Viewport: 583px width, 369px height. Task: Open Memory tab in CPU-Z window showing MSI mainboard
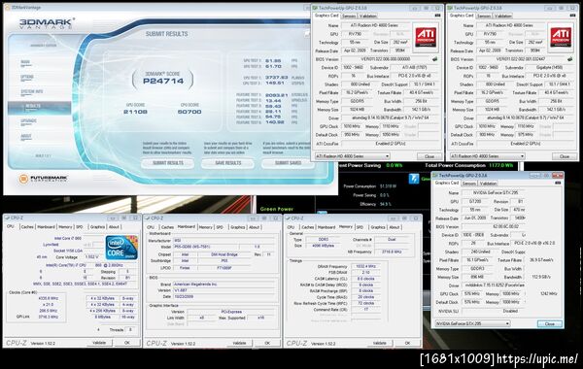pos(205,227)
